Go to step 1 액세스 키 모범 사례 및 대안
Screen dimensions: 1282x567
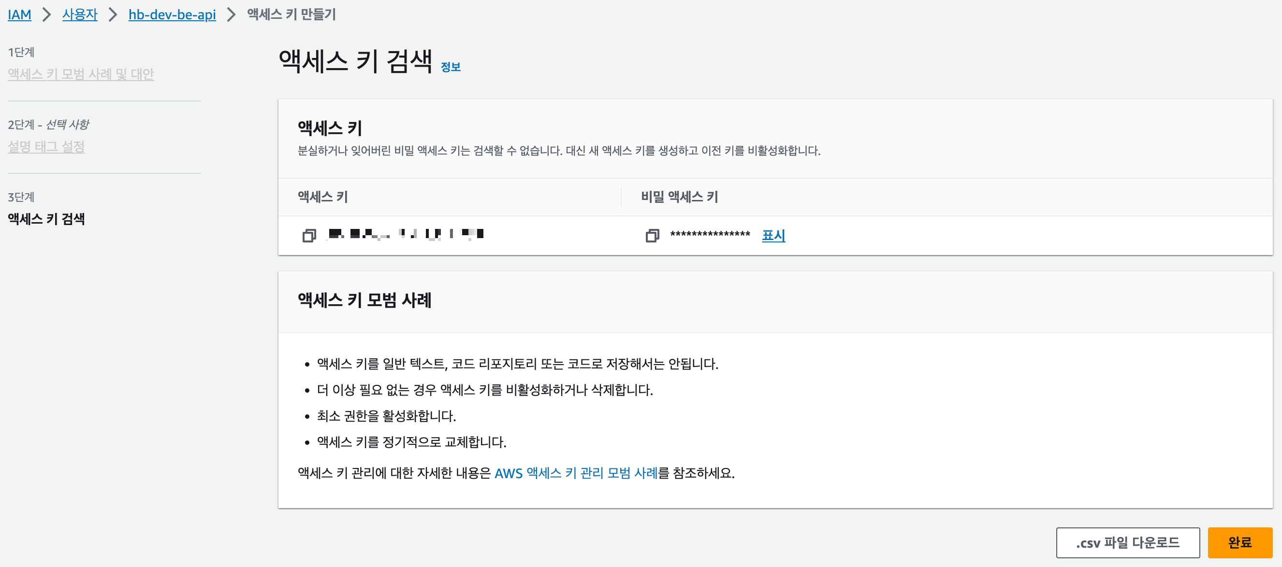point(81,74)
